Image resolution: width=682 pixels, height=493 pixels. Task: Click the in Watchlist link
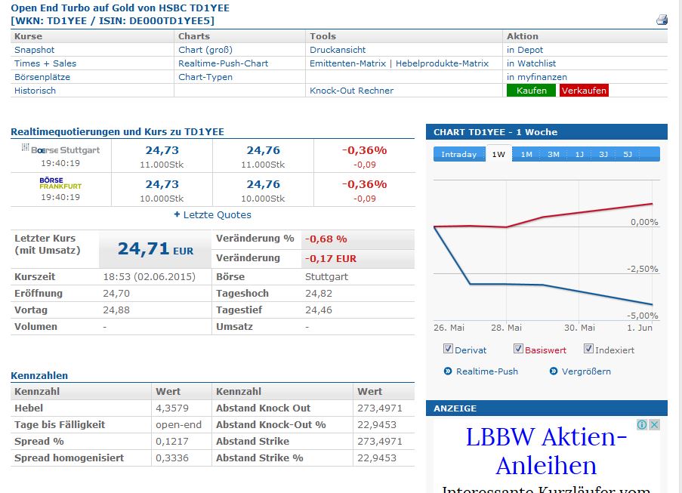click(x=531, y=63)
